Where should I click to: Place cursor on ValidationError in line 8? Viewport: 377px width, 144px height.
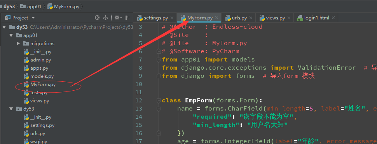(326, 68)
